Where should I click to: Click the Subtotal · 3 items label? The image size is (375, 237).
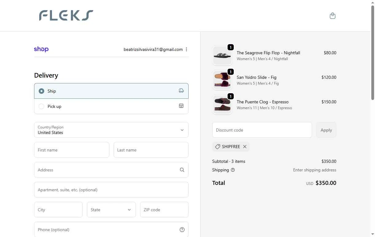[x=229, y=161]
